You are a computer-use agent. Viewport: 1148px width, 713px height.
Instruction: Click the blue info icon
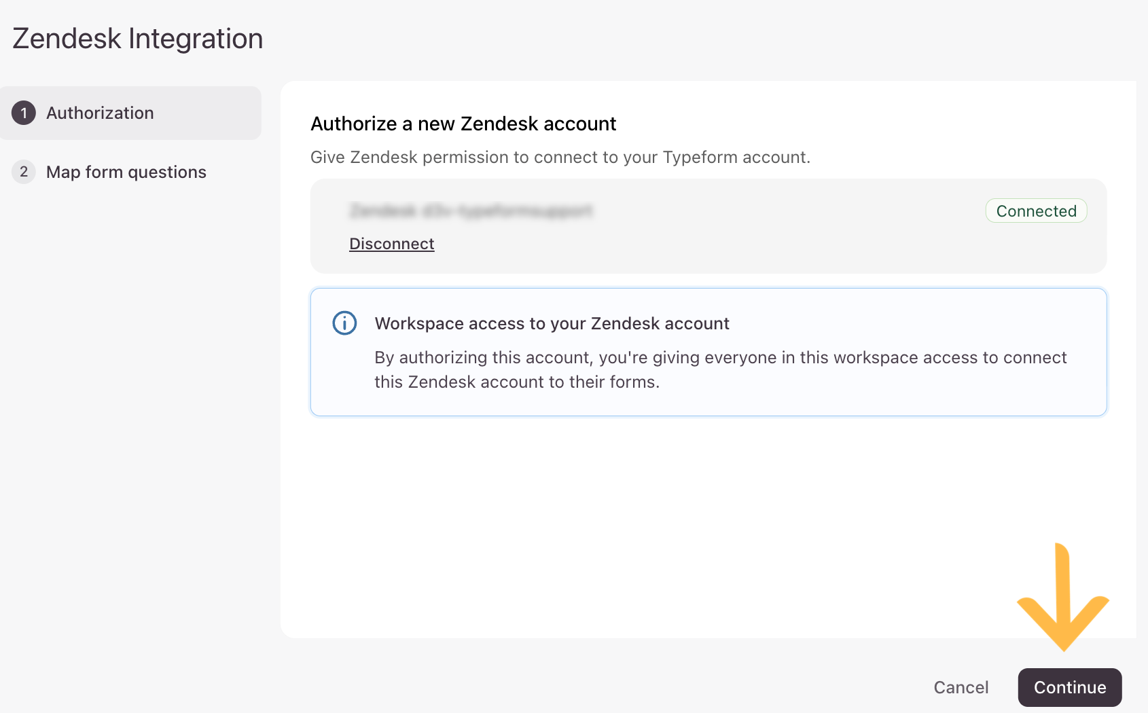coord(344,323)
